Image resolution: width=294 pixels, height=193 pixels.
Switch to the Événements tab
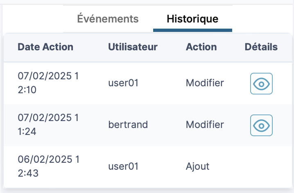pyautogui.click(x=108, y=19)
